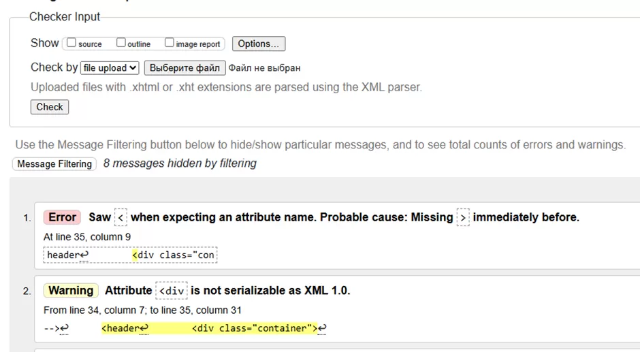
Task: Open the Message Filtering button
Action: 54,164
